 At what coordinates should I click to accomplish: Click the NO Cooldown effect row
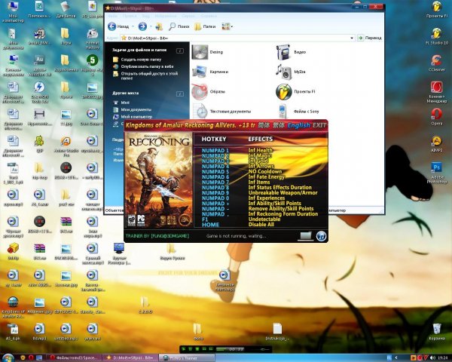(x=265, y=171)
